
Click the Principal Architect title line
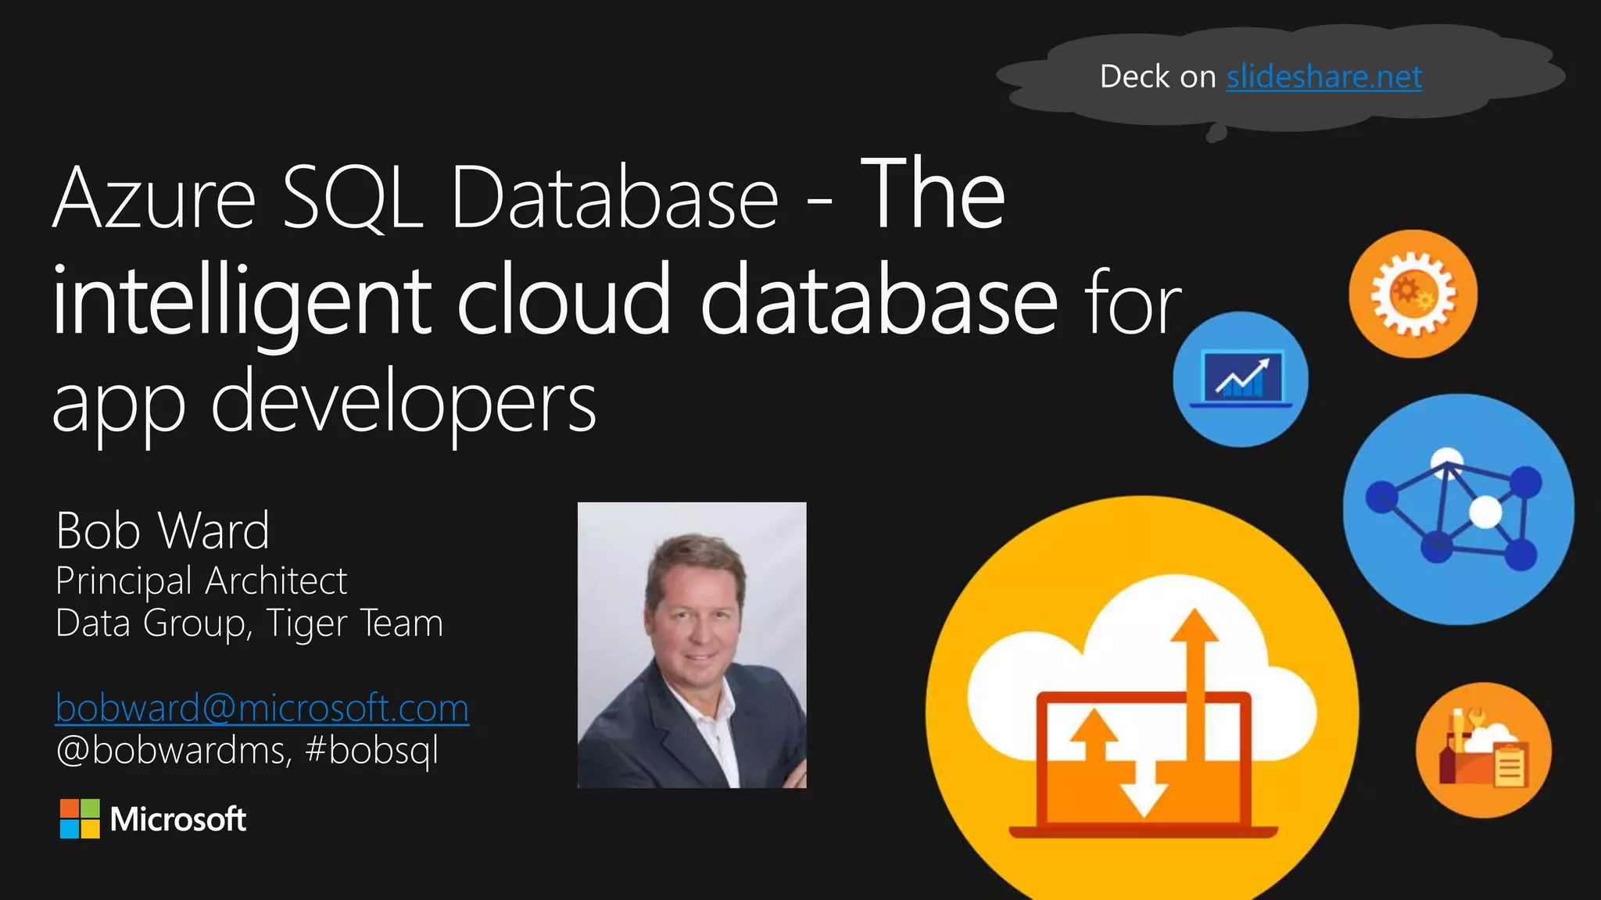201,580
